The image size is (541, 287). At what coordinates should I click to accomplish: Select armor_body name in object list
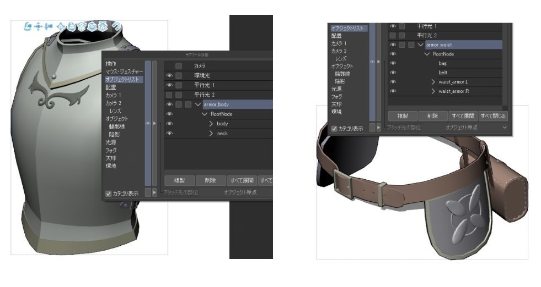click(x=216, y=104)
